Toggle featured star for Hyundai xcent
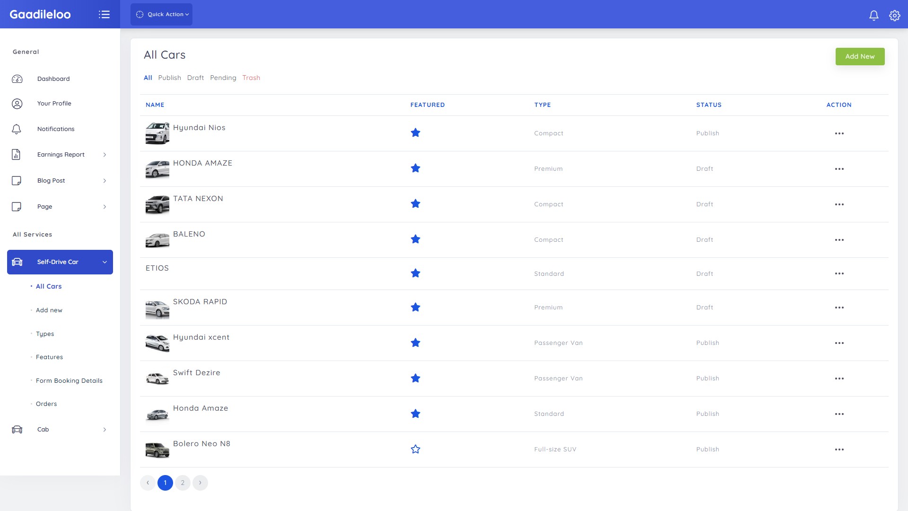Screen dimensions: 908x511 tap(415, 343)
